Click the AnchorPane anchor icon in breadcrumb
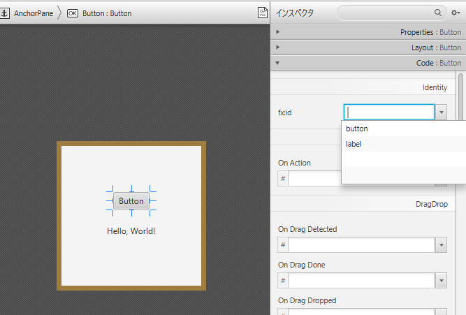Image resolution: width=466 pixels, height=315 pixels. click(4, 13)
